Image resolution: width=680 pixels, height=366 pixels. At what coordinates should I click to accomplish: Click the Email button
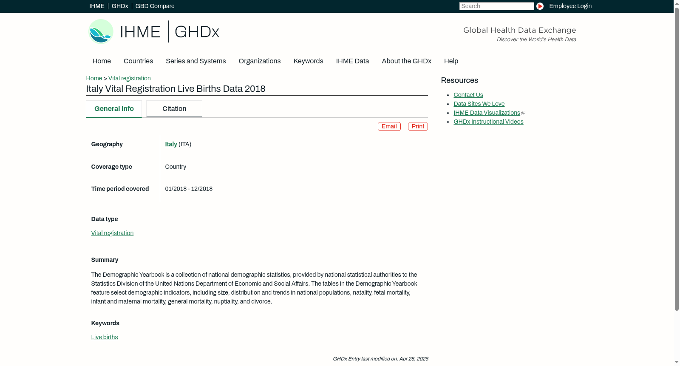pos(389,127)
